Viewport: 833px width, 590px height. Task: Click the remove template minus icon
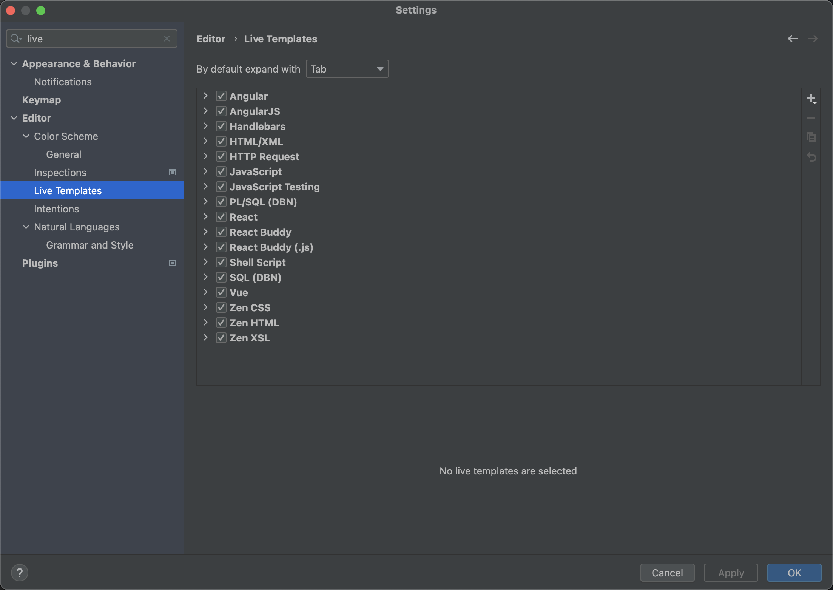pyautogui.click(x=811, y=118)
